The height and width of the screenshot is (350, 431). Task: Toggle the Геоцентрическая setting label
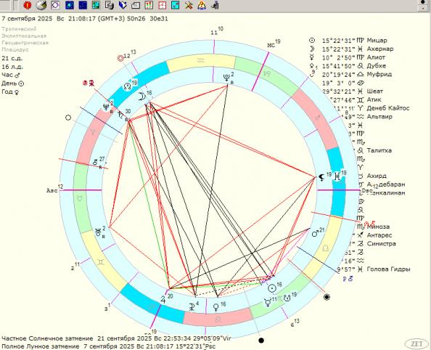tap(25, 43)
